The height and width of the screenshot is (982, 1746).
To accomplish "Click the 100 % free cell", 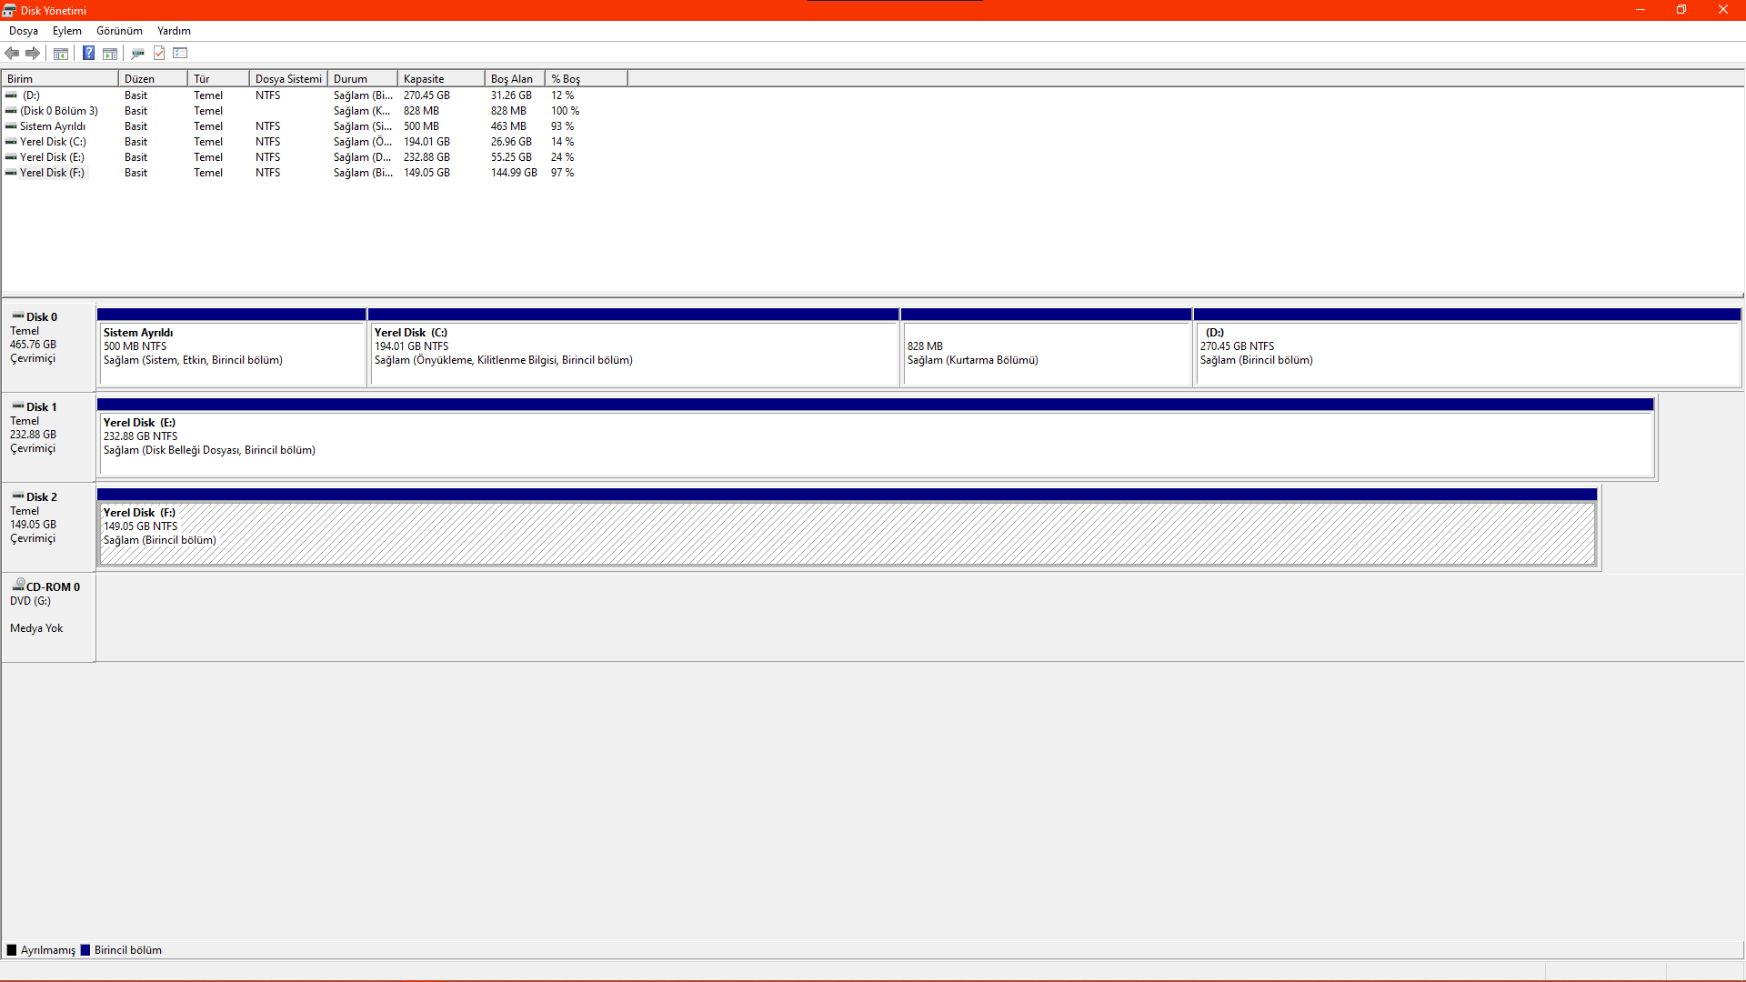I will click(x=565, y=111).
